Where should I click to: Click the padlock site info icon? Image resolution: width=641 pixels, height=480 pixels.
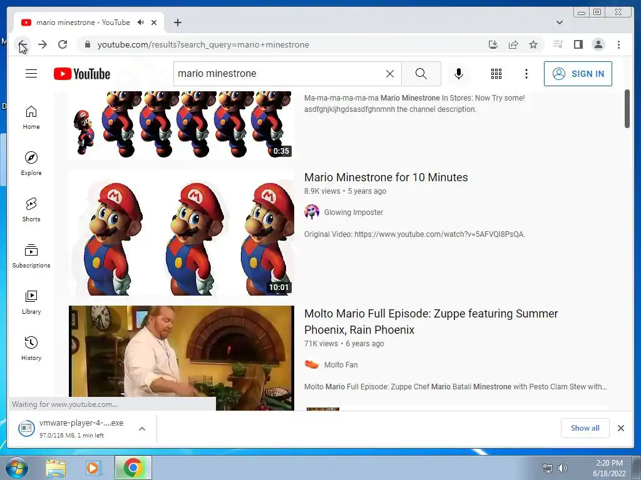(x=87, y=44)
